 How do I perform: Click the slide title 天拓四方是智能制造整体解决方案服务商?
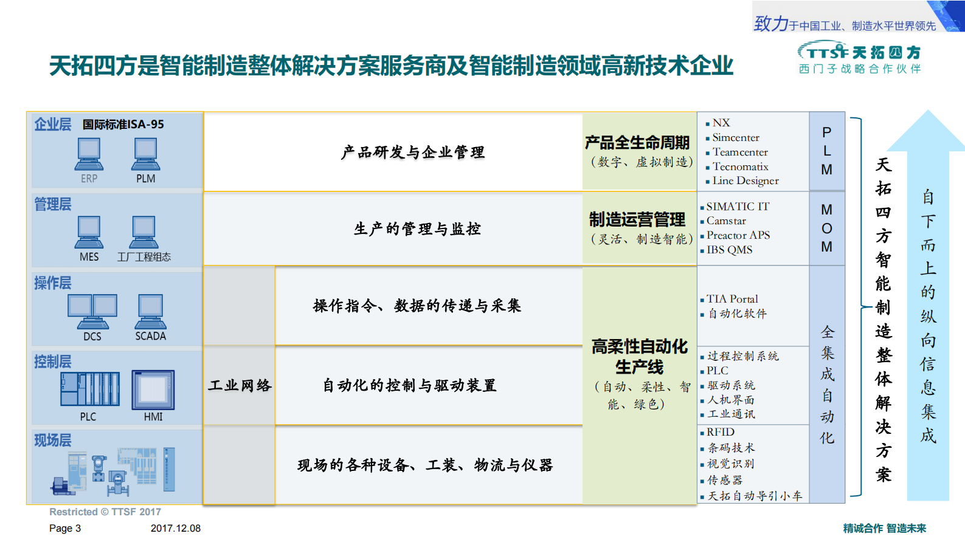(391, 66)
